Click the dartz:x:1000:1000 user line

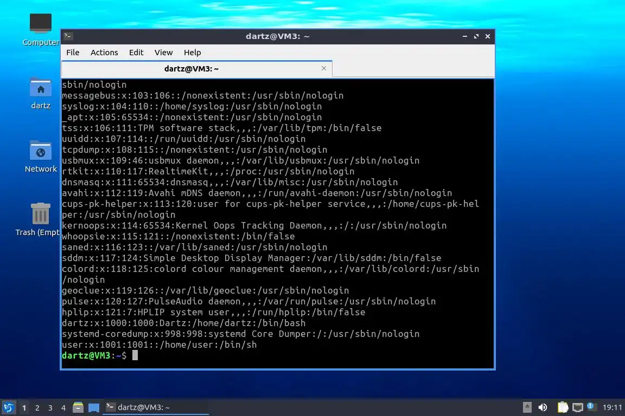184,323
